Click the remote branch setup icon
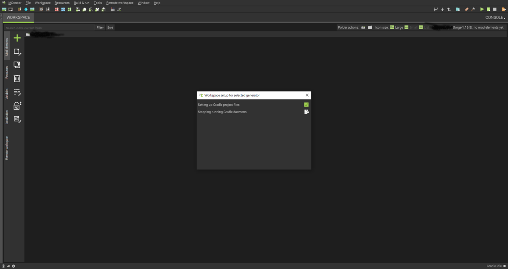508x269 pixels. pyautogui.click(x=436, y=9)
